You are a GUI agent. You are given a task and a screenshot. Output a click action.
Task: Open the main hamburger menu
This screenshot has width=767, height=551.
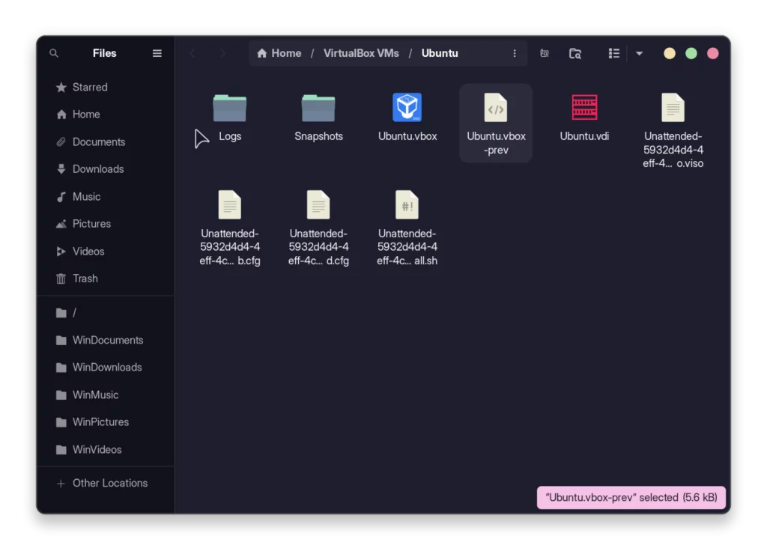(157, 53)
